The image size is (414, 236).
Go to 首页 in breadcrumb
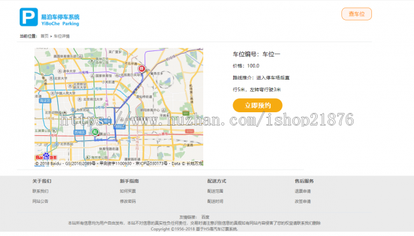45,36
